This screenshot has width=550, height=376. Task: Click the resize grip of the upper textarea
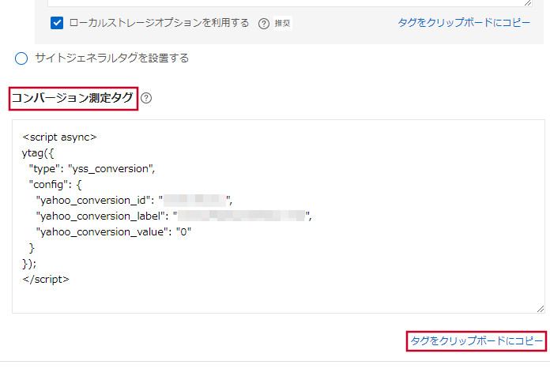click(528, 3)
